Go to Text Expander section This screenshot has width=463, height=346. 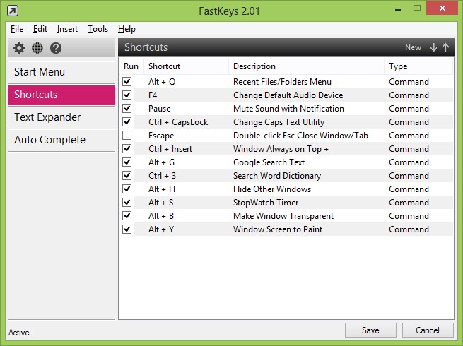(61, 117)
